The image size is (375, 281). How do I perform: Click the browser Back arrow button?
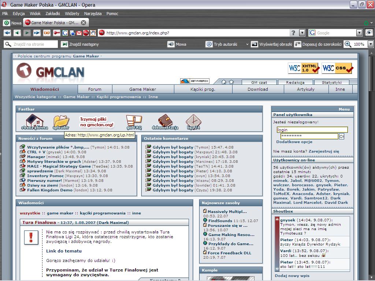tap(17, 33)
